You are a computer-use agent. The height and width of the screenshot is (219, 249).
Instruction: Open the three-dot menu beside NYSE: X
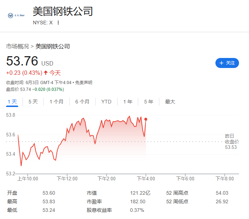point(58,23)
